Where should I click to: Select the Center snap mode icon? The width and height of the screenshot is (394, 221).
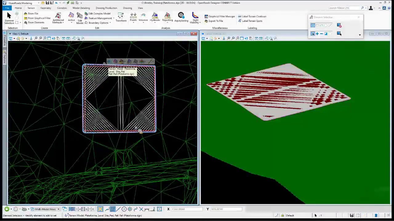(x=124, y=209)
